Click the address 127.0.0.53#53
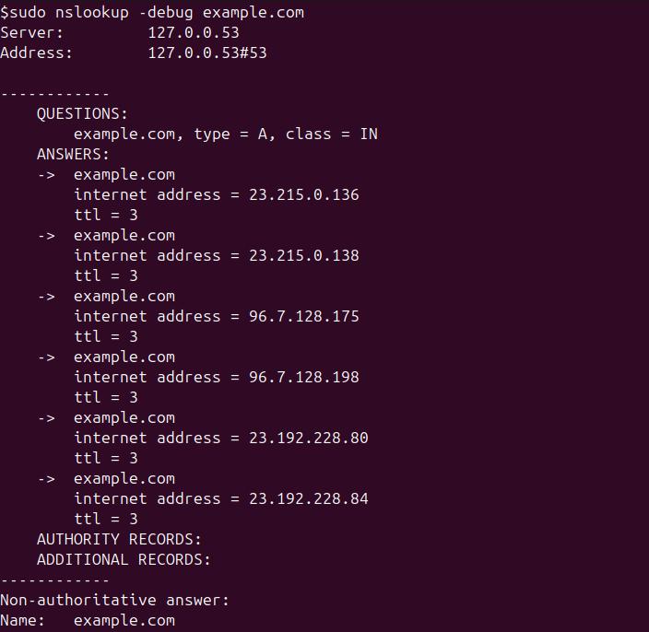 pos(207,53)
